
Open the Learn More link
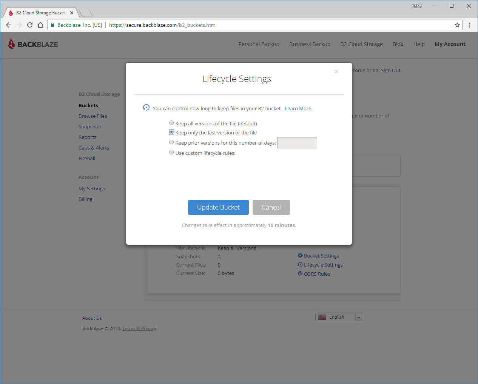298,108
